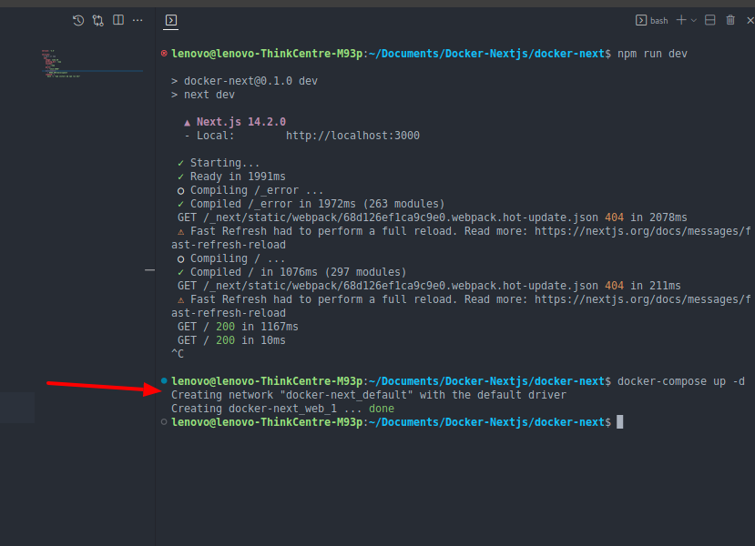Switch to the active terminal panel tab

click(x=170, y=20)
